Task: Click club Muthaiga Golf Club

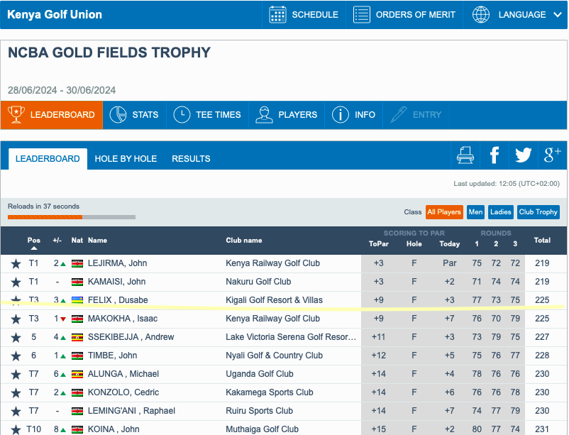Action: tap(262, 429)
